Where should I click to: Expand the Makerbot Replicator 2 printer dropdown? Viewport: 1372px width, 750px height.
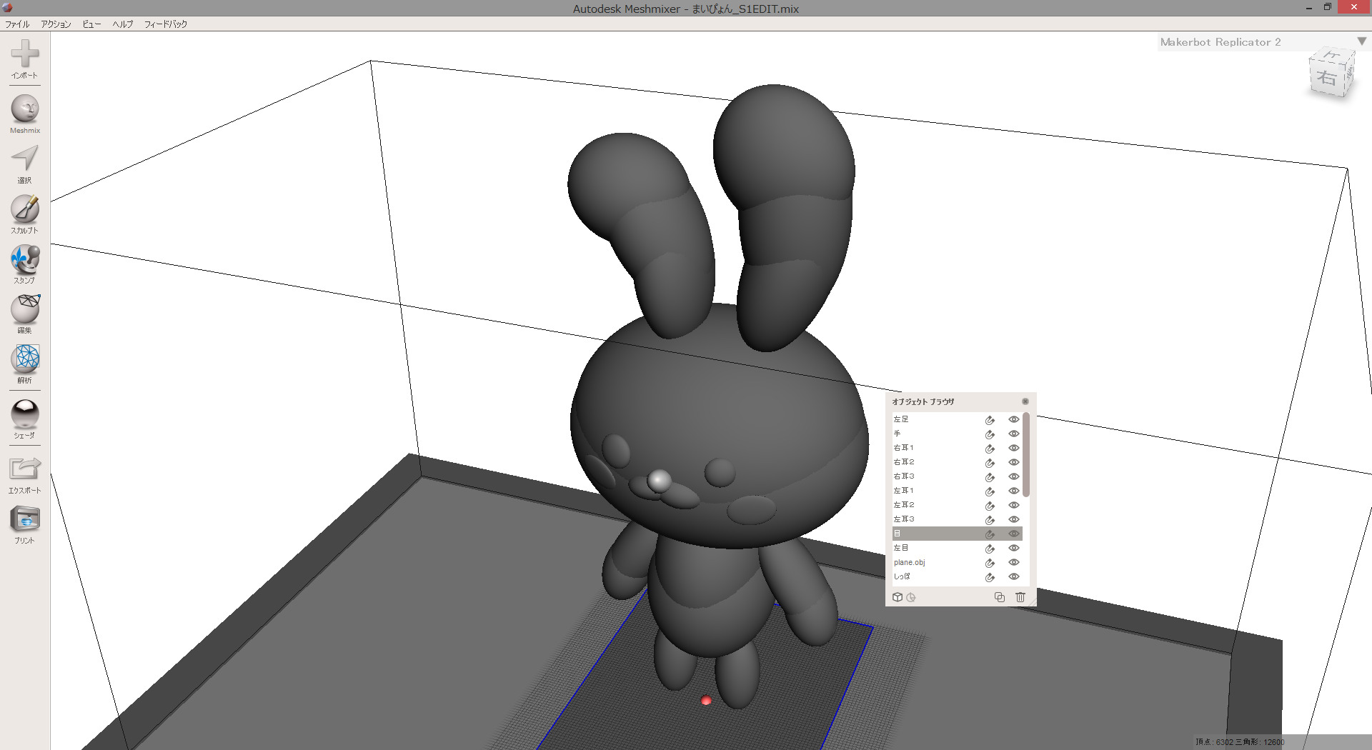coord(1361,41)
